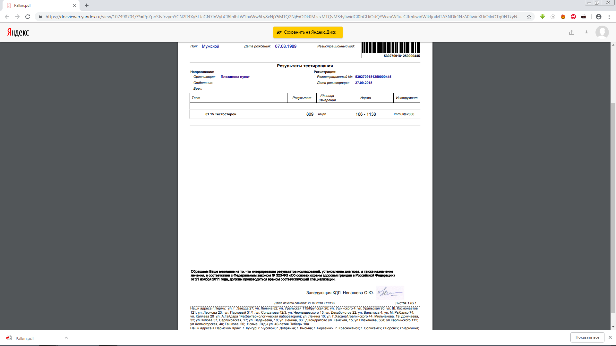This screenshot has width=616, height=346.
Task: Click the green arrow download extension
Action: click(x=543, y=17)
